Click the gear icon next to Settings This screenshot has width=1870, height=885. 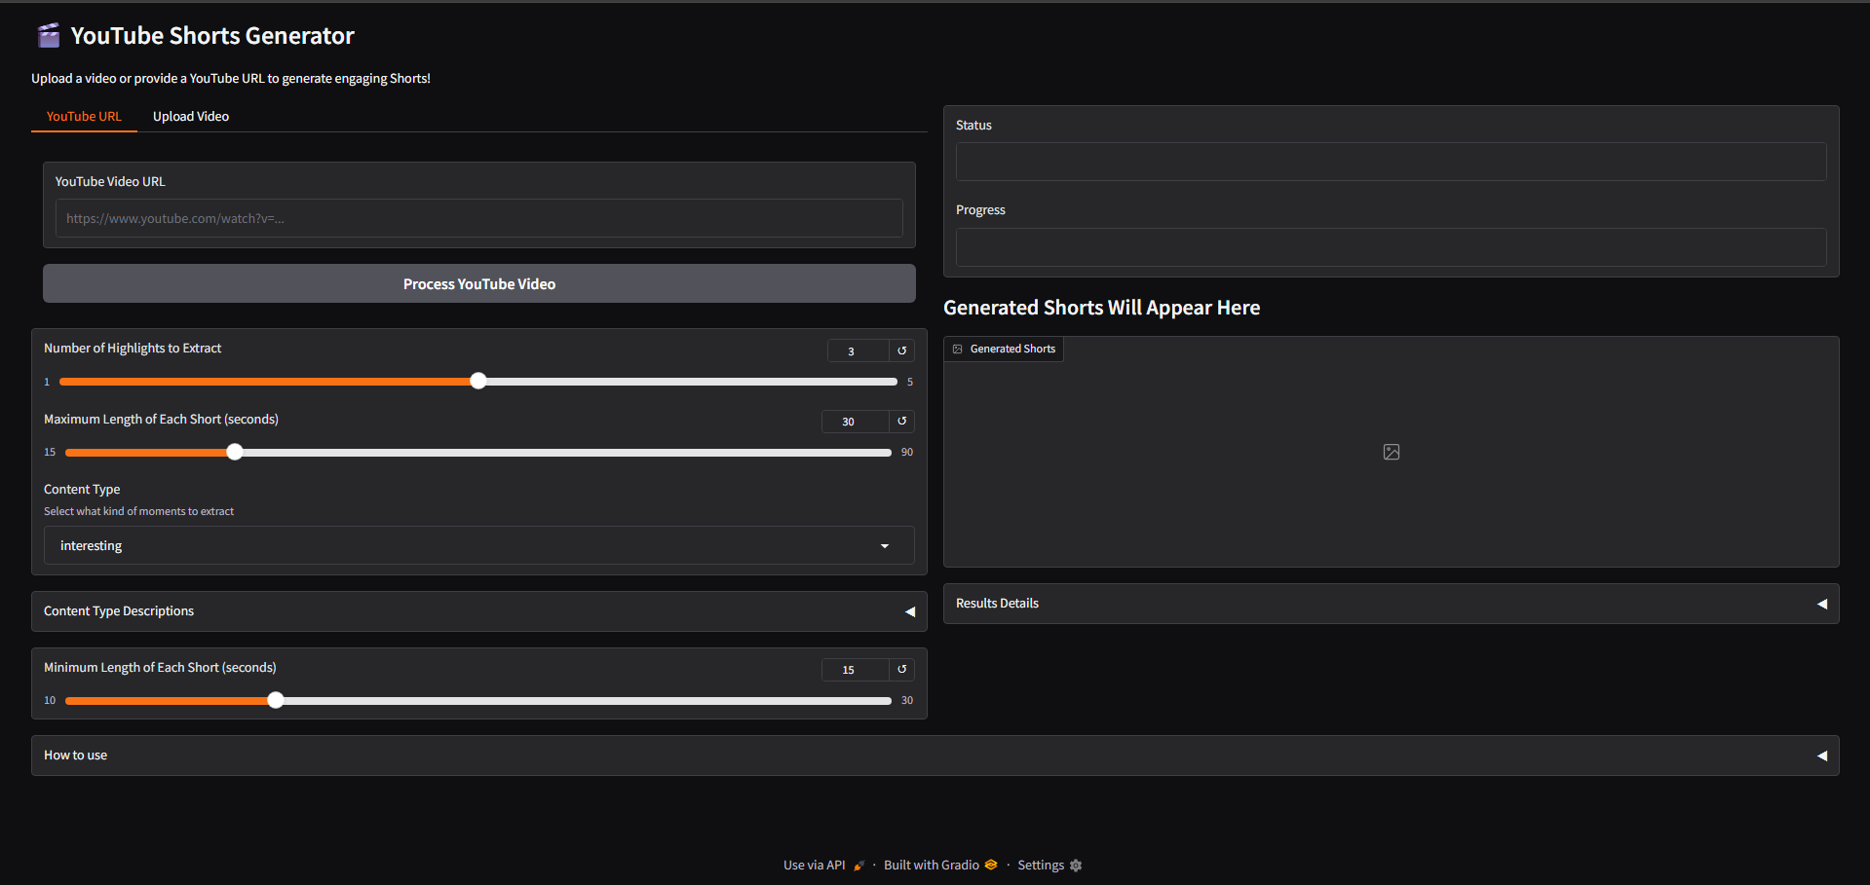tap(1076, 866)
